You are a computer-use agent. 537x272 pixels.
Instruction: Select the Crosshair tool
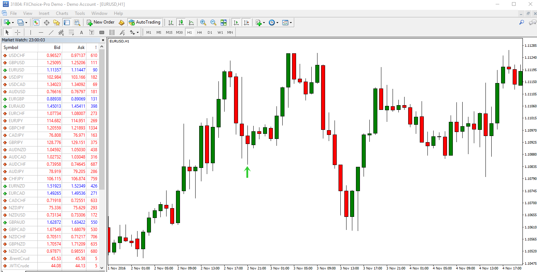click(x=17, y=33)
